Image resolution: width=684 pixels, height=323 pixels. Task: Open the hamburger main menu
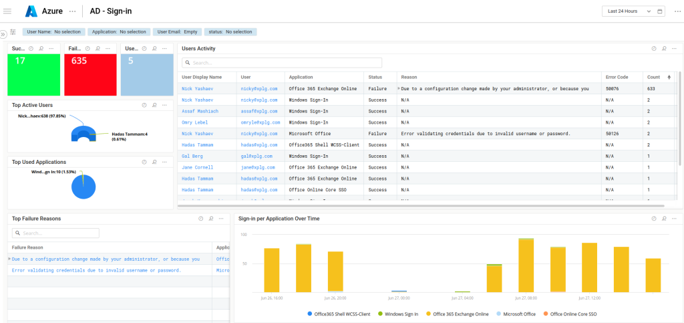(x=7, y=11)
